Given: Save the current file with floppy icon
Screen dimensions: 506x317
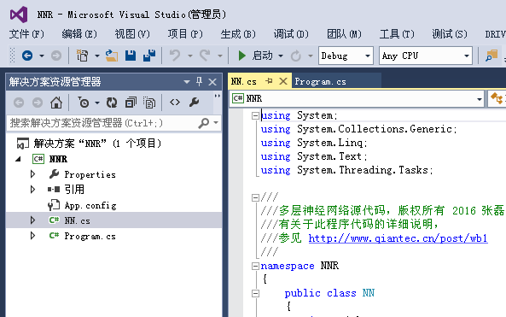Looking at the screenshot, I should pyautogui.click(x=131, y=56).
